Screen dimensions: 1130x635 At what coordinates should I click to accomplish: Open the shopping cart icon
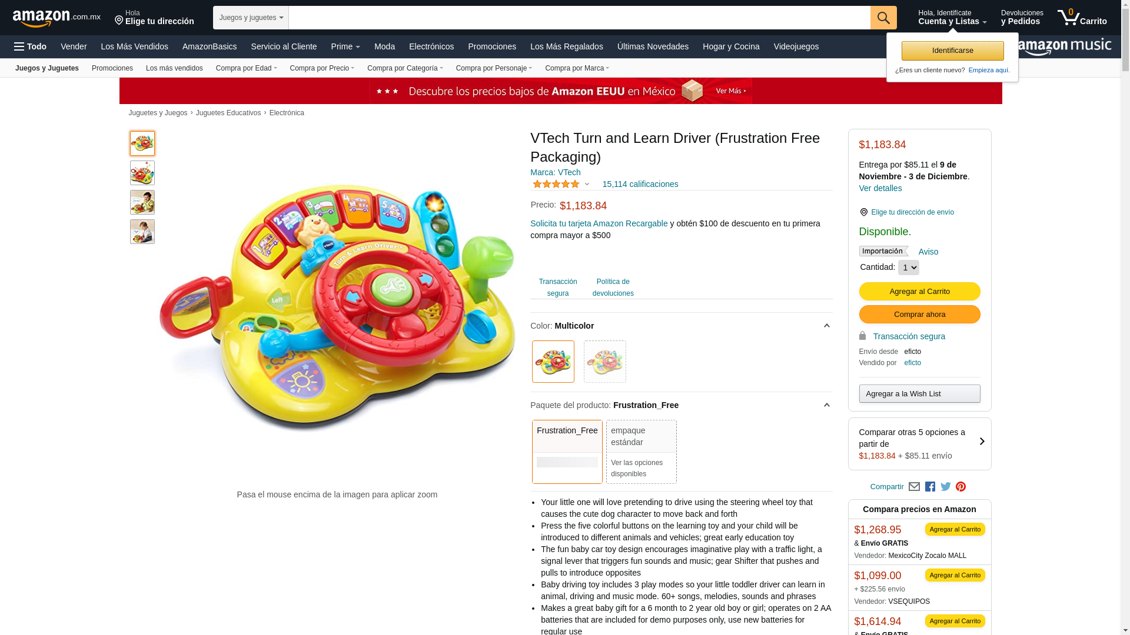point(1082,18)
